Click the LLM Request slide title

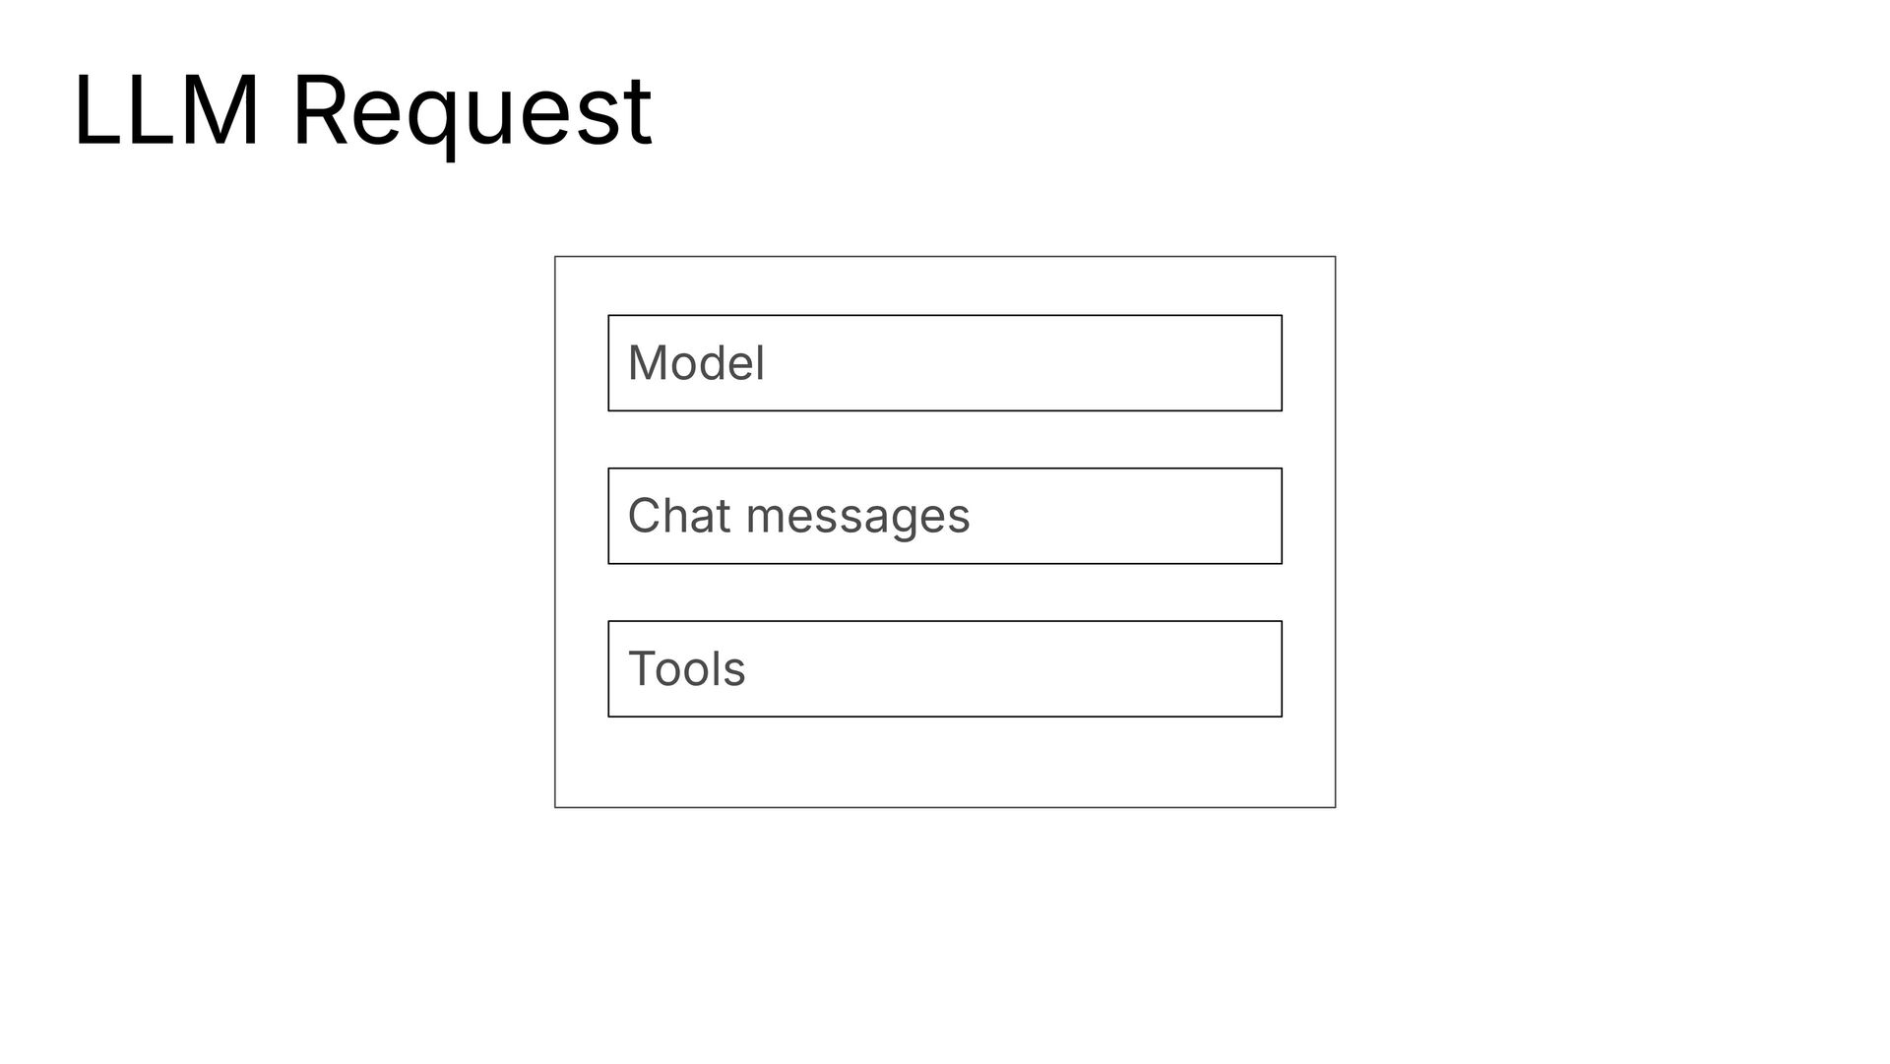point(362,111)
